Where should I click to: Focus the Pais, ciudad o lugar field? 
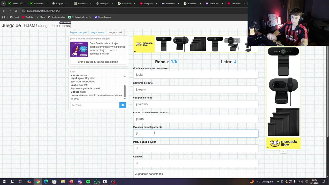196,148
